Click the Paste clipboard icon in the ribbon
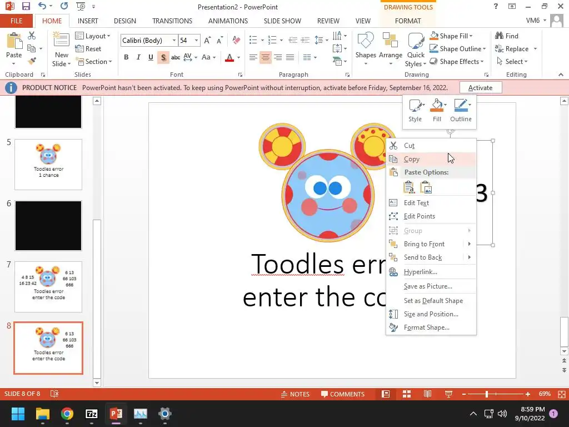Image resolution: width=569 pixels, height=427 pixels. 14,41
